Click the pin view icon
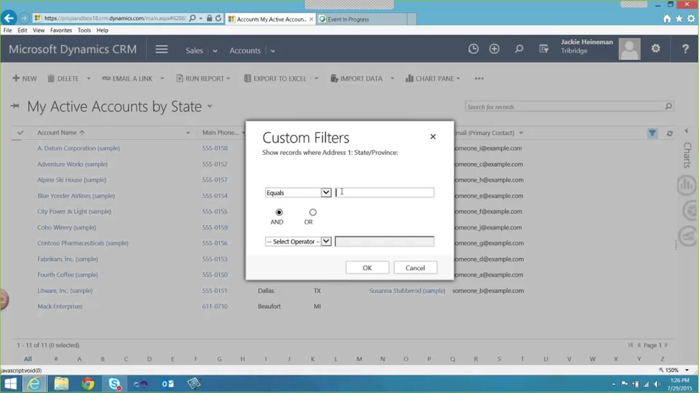700x393 pixels. 15,106
